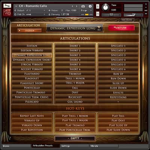Open the Purge dropdown menu

[86, 10]
